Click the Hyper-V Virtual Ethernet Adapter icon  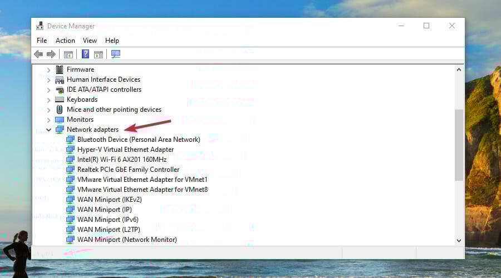(70, 150)
